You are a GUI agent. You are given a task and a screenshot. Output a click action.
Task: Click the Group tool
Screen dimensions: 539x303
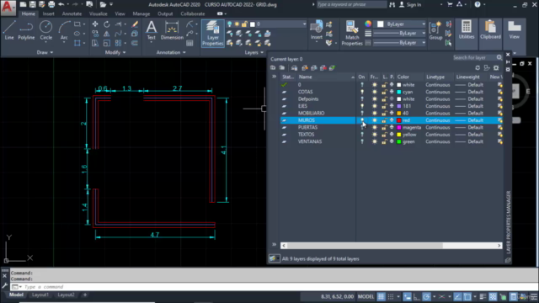click(x=435, y=30)
